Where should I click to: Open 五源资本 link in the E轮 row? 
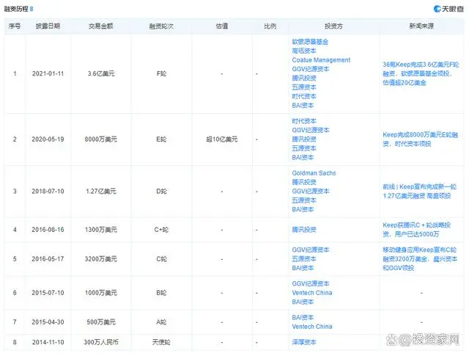point(304,148)
